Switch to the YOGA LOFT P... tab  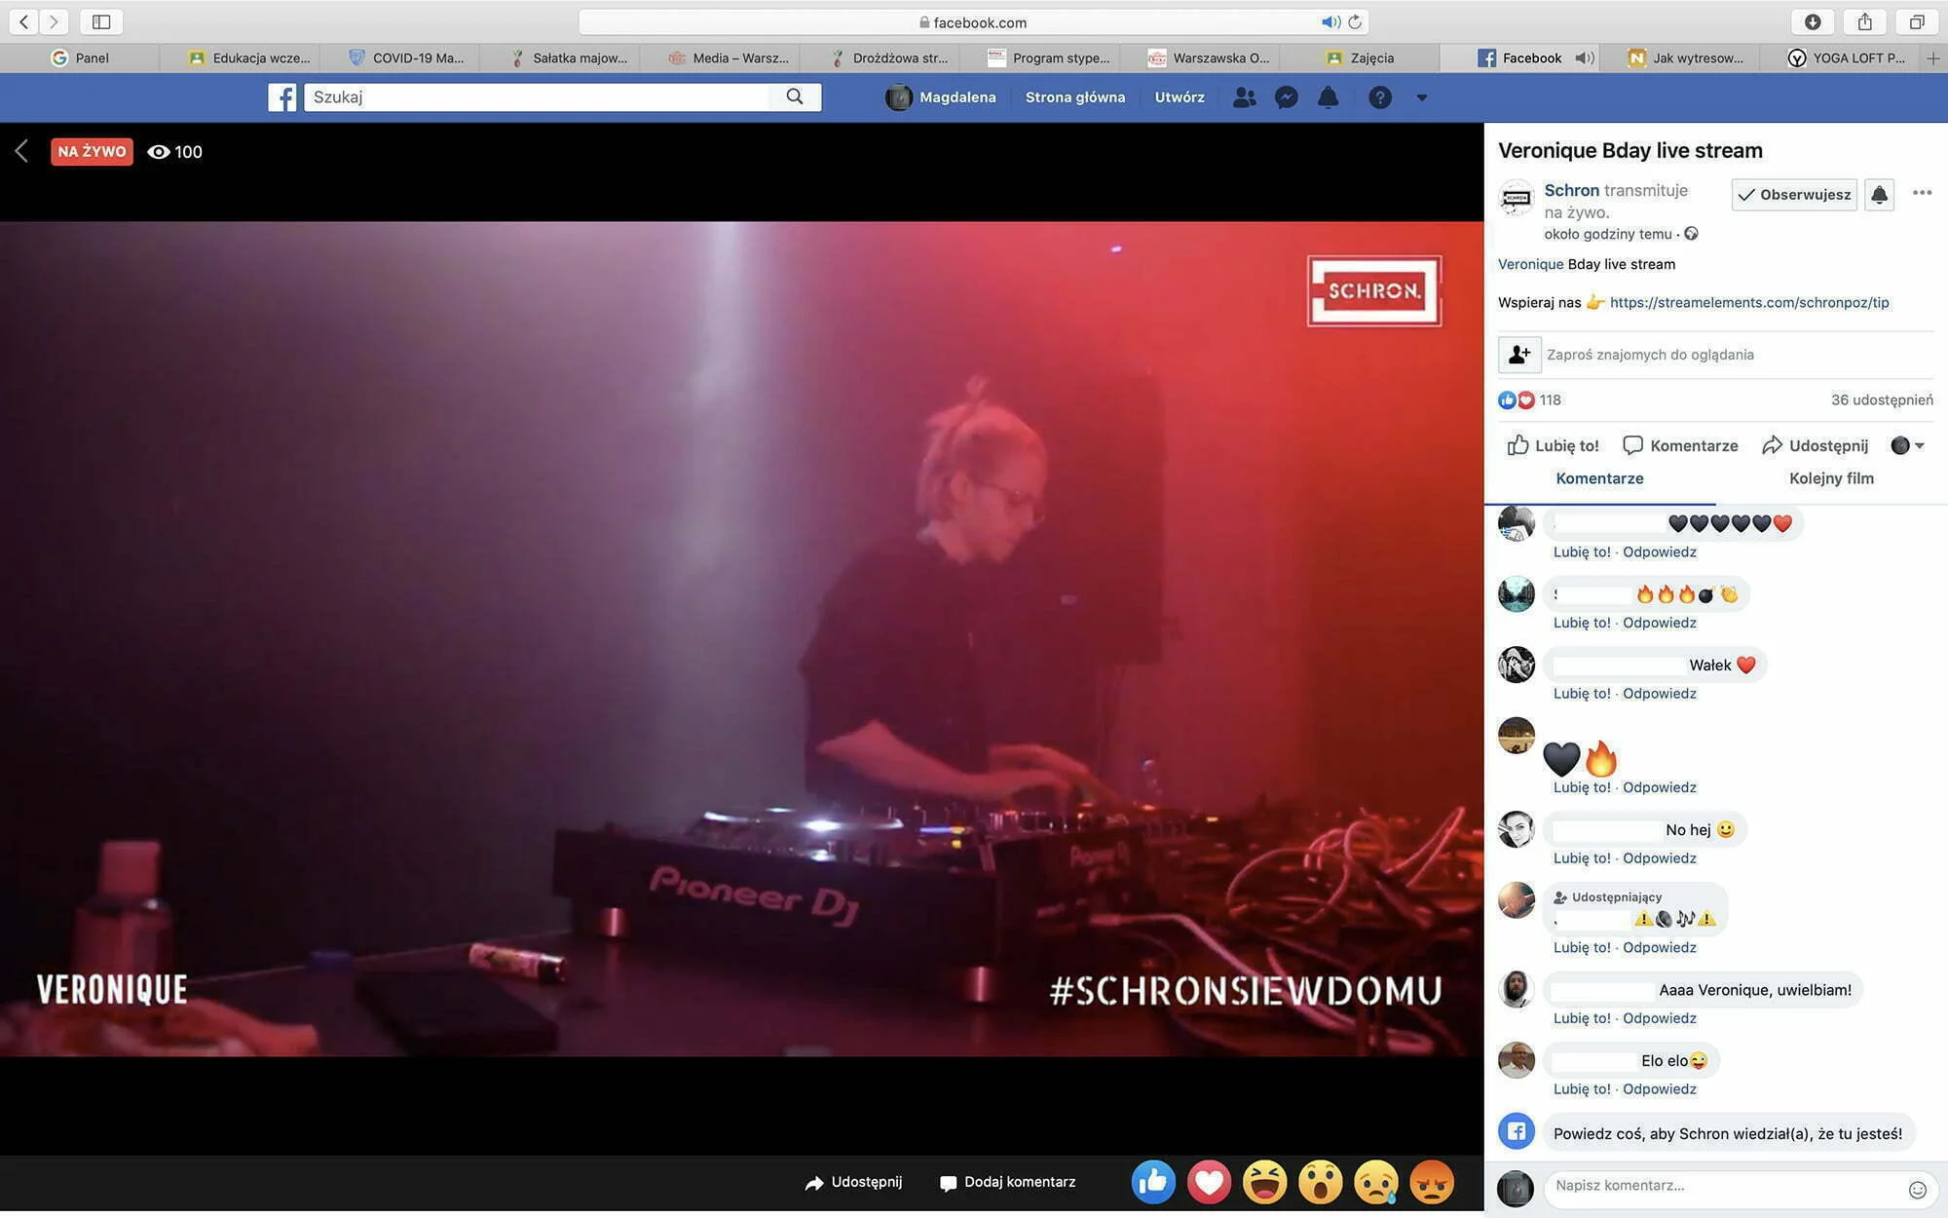pyautogui.click(x=1847, y=58)
